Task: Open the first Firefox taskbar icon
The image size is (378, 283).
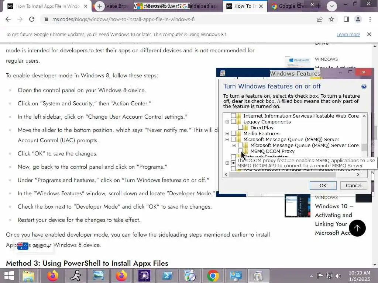Action: (x=52, y=276)
